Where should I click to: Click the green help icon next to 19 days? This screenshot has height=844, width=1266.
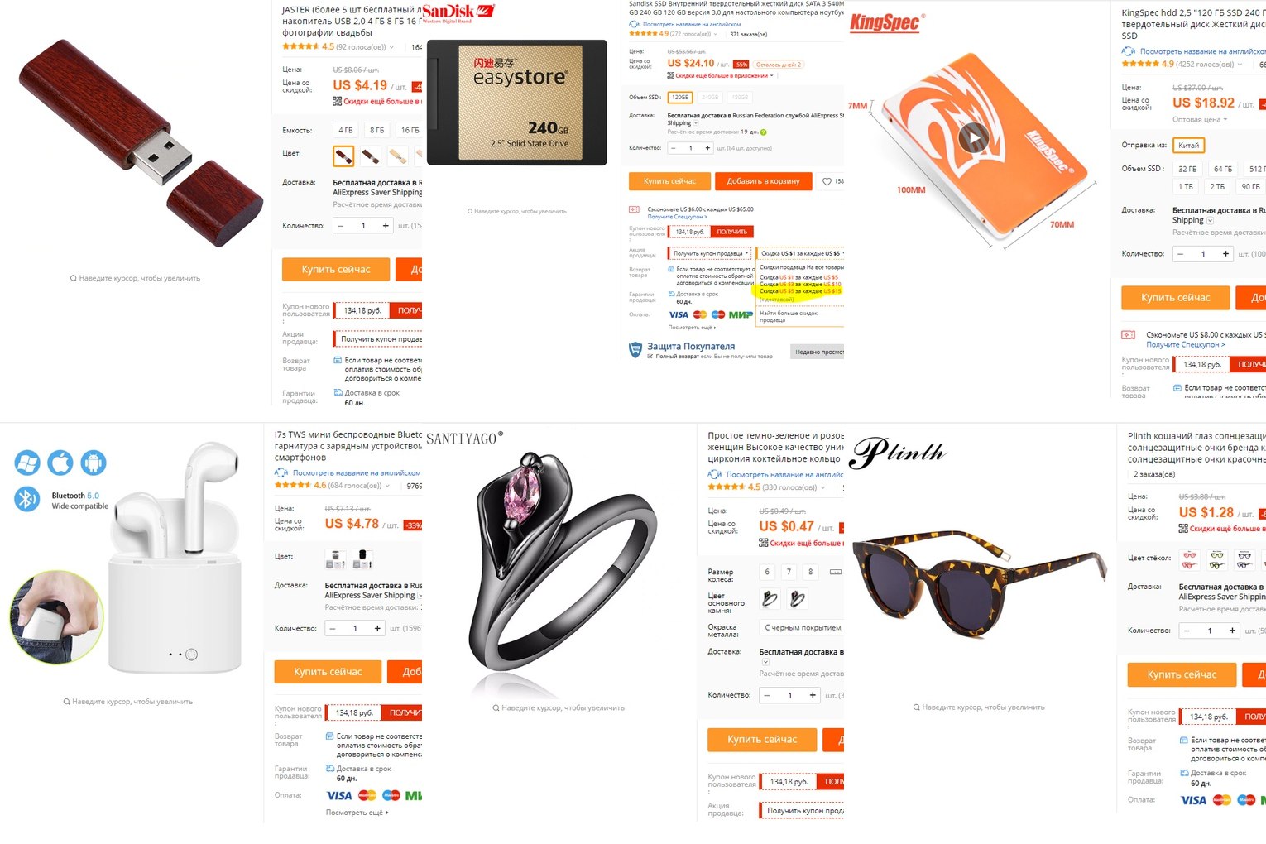coord(763,132)
